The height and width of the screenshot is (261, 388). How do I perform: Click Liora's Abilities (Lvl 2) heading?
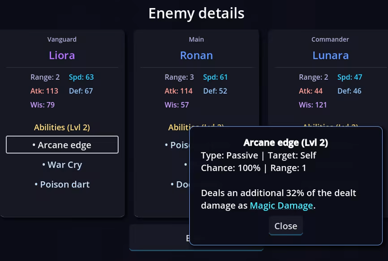tap(62, 127)
